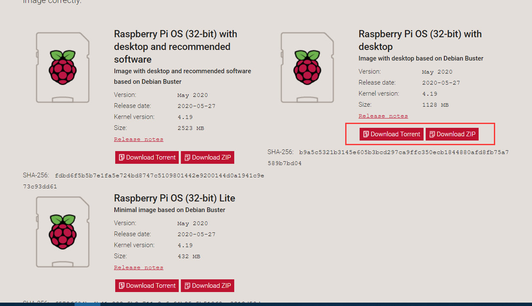Click SD card image for desktop and recommended software
The width and height of the screenshot is (532, 306).
click(63, 68)
